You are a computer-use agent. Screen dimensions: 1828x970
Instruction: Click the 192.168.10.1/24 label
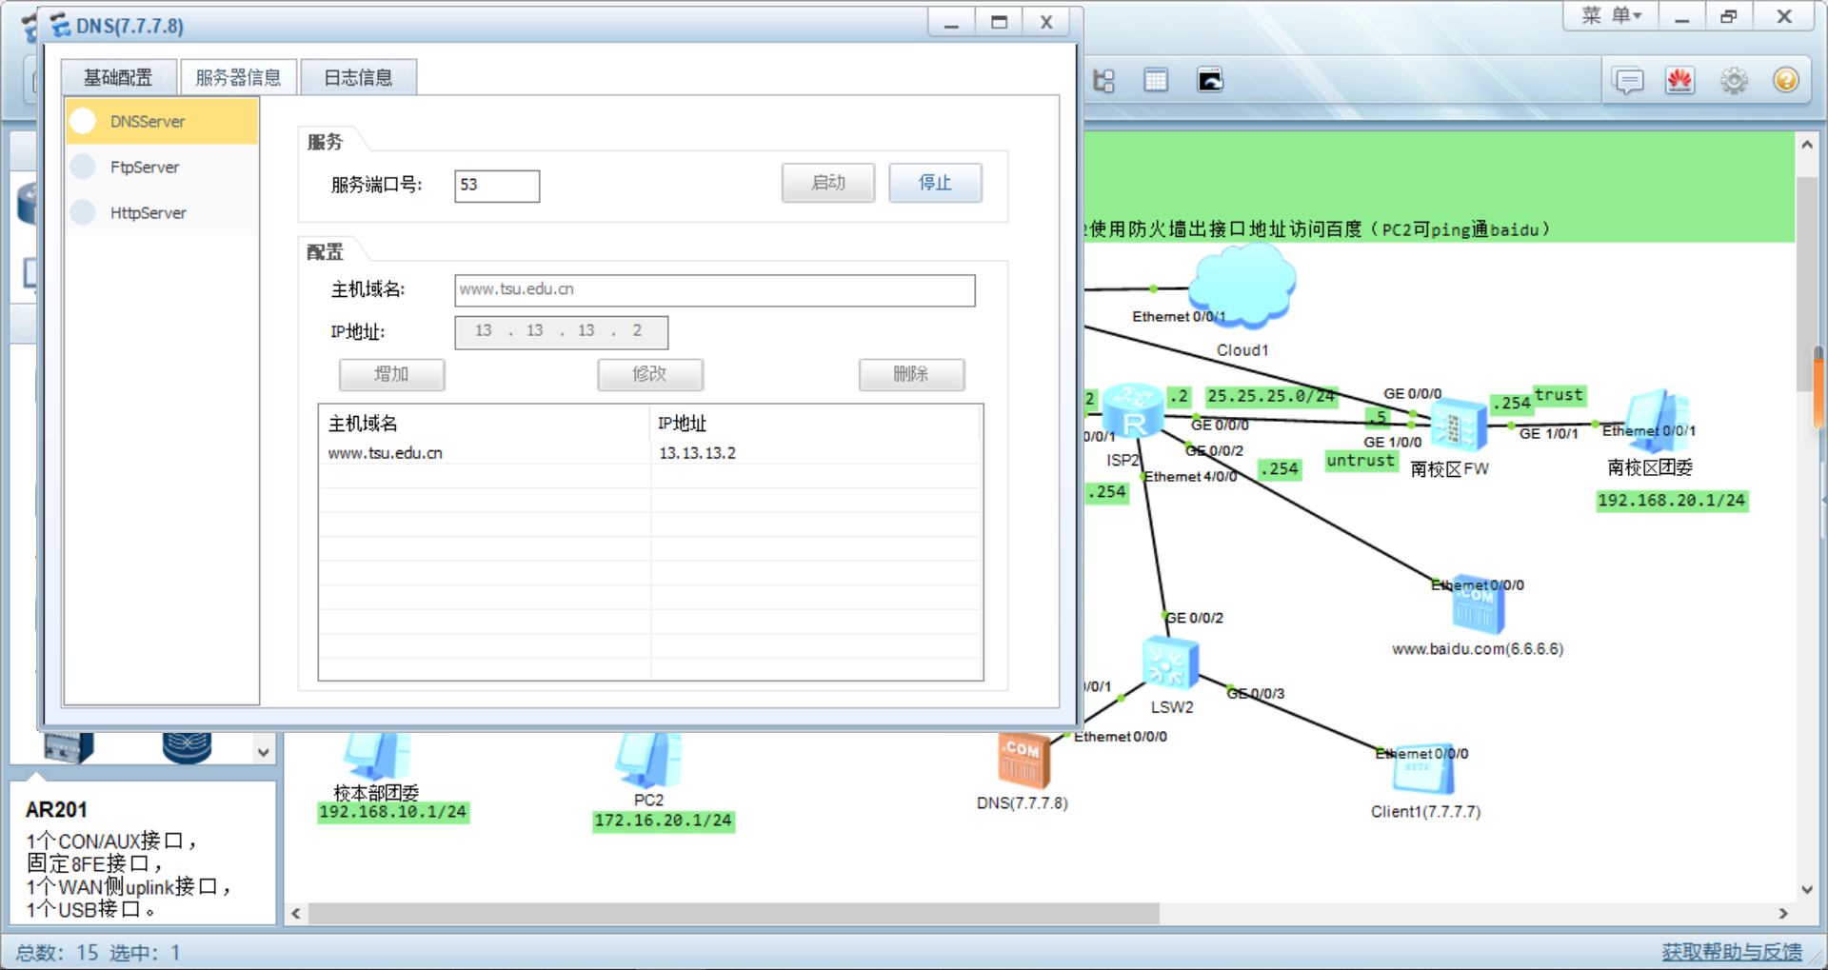tap(393, 812)
